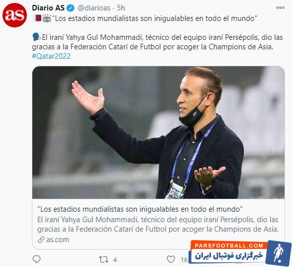Viewport: 292px width, 267px height.
Task: Click the PARSFOOTBALL.COM watermark banner
Action: [240, 252]
